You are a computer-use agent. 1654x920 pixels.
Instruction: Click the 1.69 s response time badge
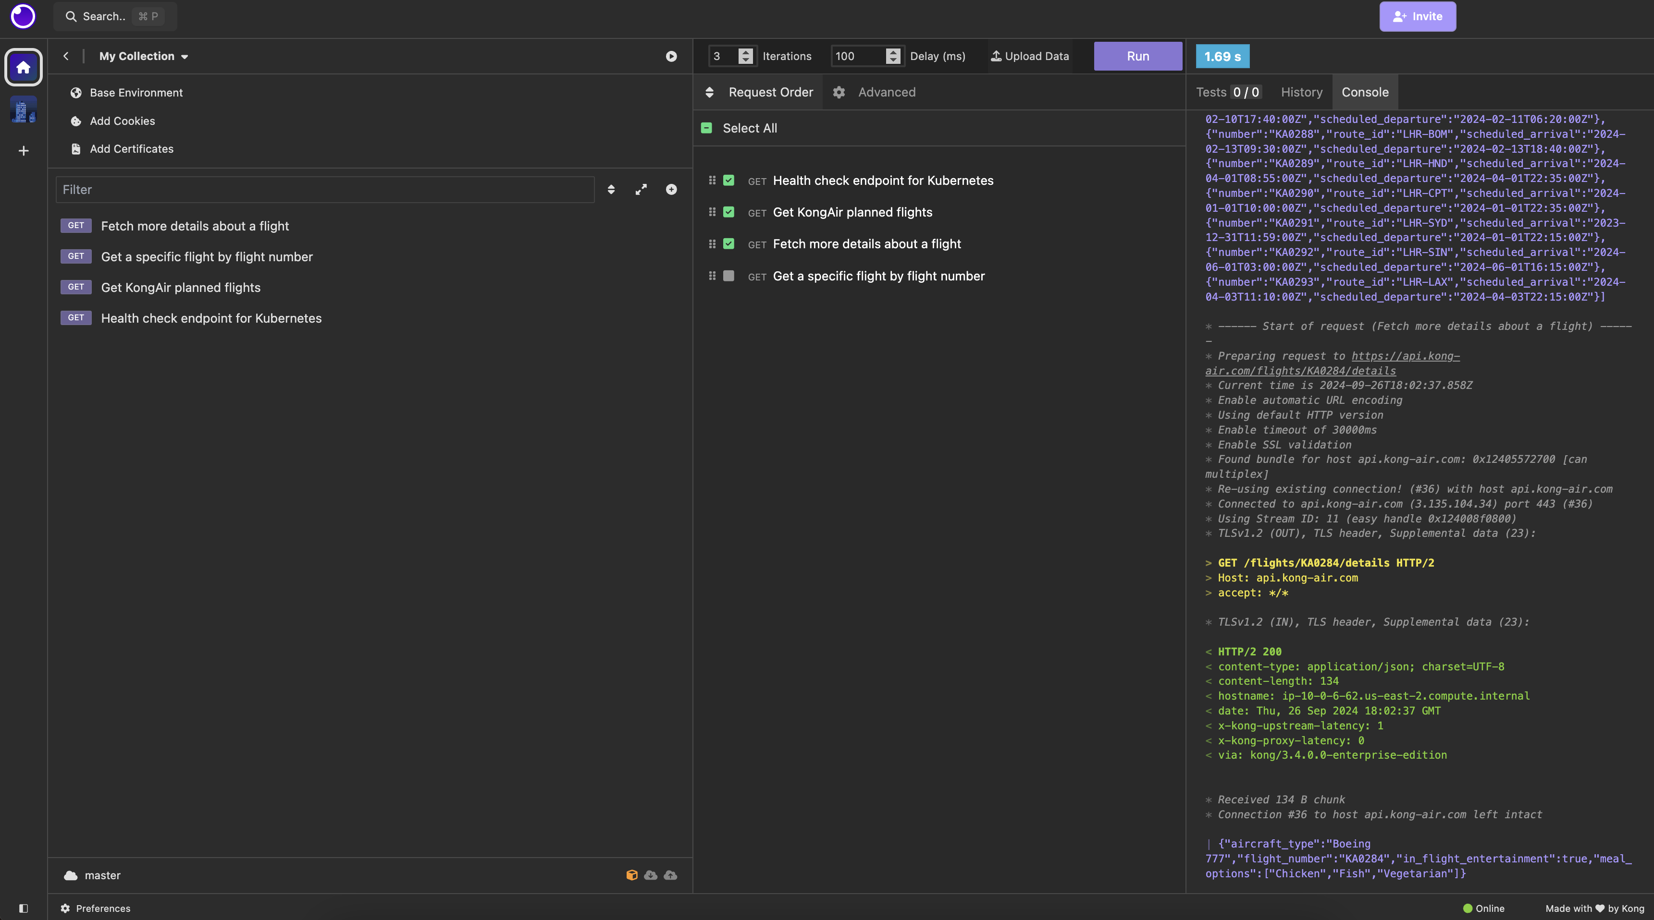[x=1222, y=57]
